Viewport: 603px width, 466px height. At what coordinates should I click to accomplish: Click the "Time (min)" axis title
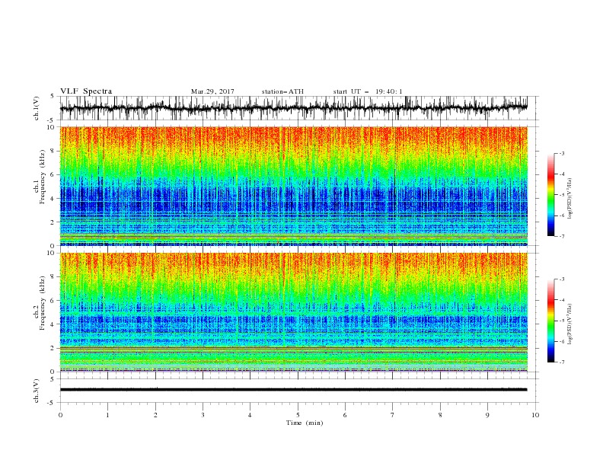click(x=305, y=423)
